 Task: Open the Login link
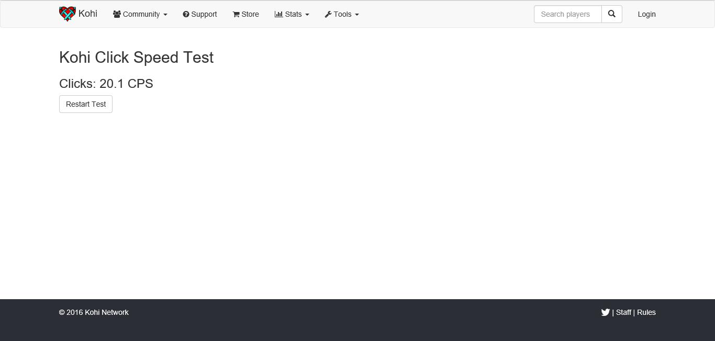[x=647, y=14]
